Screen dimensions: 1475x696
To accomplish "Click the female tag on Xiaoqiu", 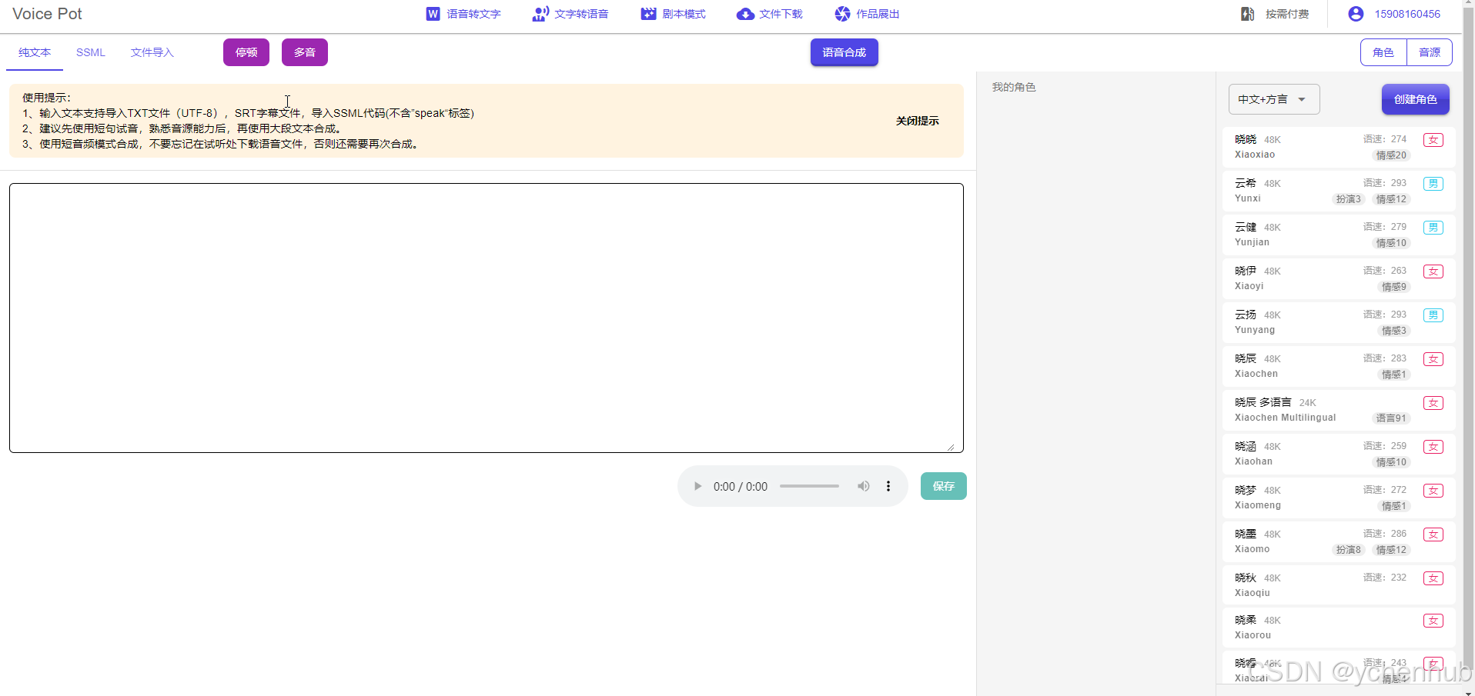I will [1433, 578].
